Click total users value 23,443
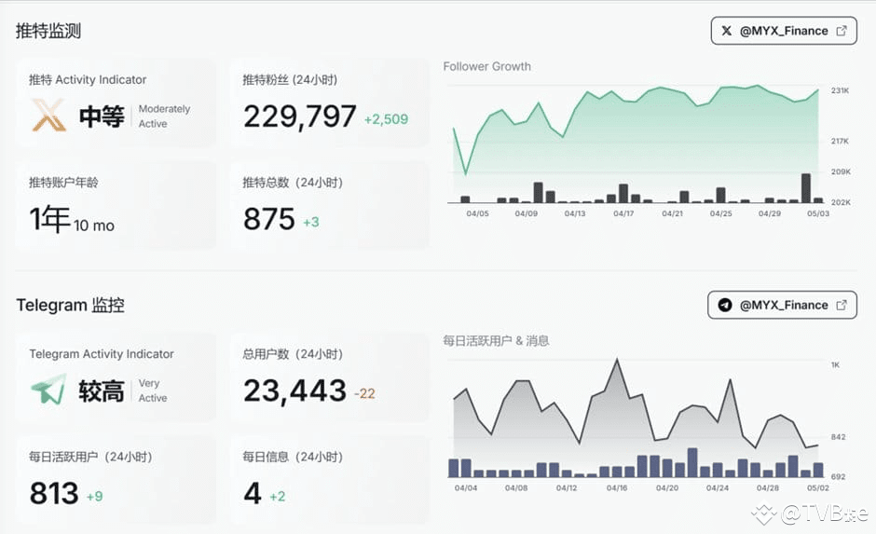Screen dimensions: 876x534 tap(295, 391)
